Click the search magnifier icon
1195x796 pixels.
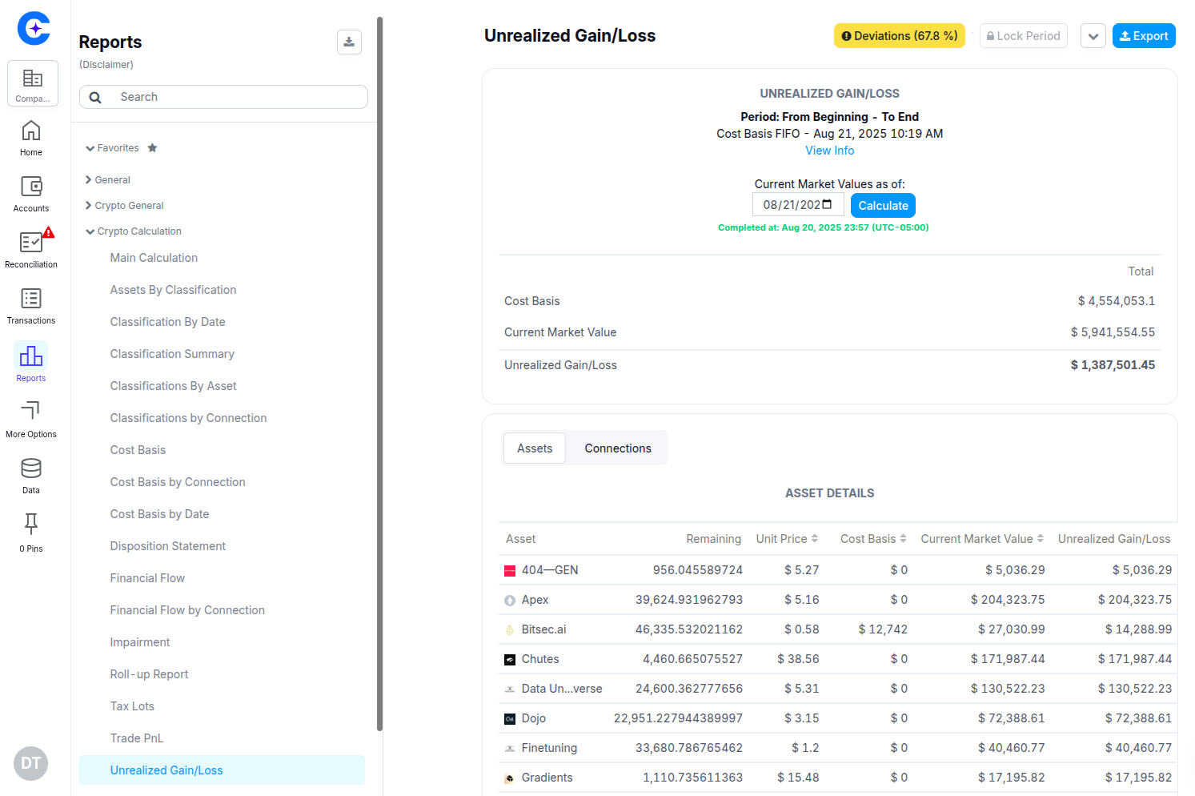95,97
